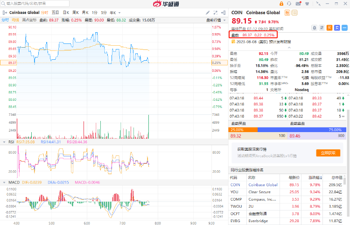Click the 同行业股票涨幅排名 heading
The width and height of the screenshot is (350, 225).
click(x=247, y=170)
